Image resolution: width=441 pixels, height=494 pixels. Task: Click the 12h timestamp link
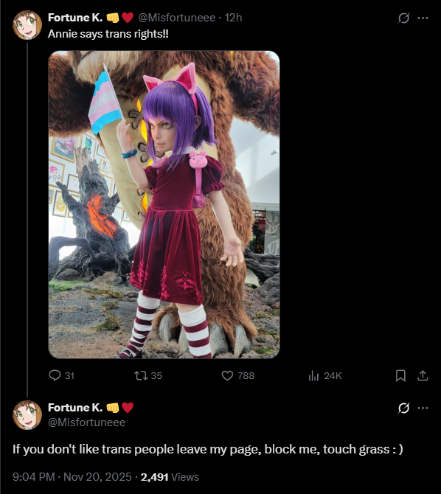233,18
